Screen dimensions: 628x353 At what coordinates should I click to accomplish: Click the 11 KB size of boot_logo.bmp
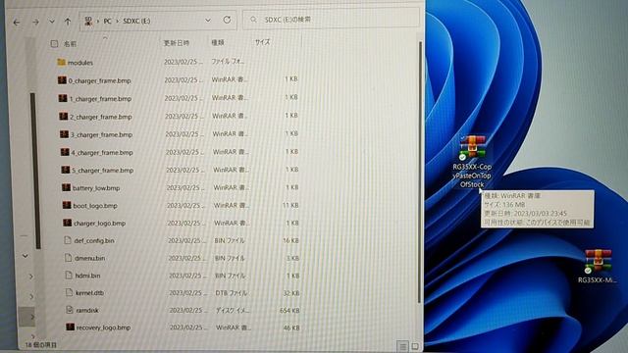click(x=290, y=205)
